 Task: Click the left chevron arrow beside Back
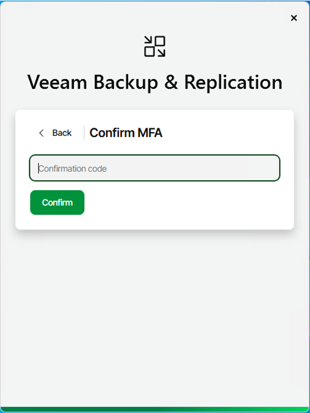pos(42,133)
